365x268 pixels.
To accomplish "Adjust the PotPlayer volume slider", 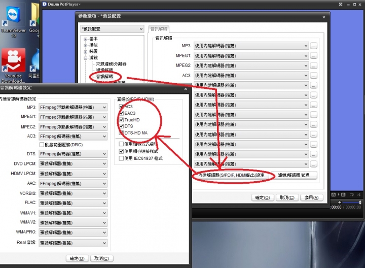I will [351, 203].
